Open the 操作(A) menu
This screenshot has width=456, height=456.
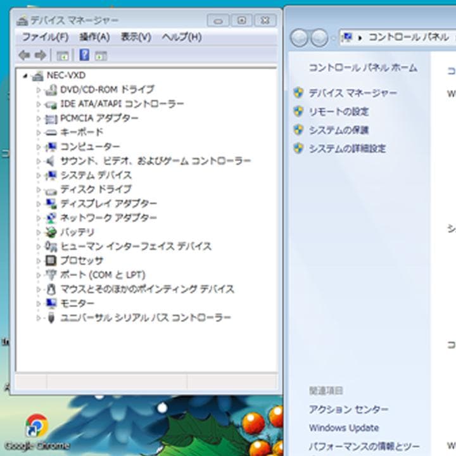[x=94, y=37]
